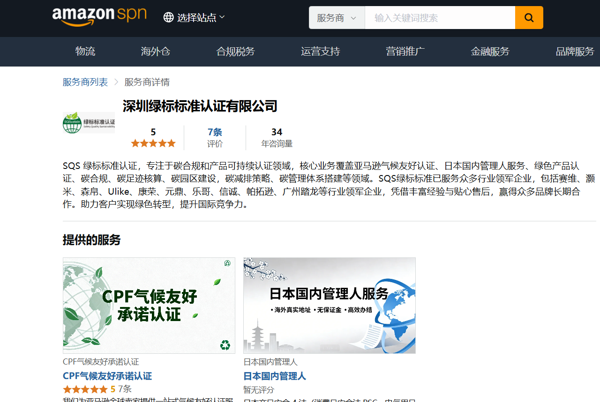
Task: Open the 合规税务 navigation menu
Action: [235, 51]
